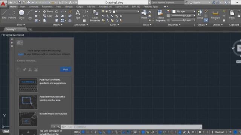Expand the Layers panel

(x=114, y=25)
